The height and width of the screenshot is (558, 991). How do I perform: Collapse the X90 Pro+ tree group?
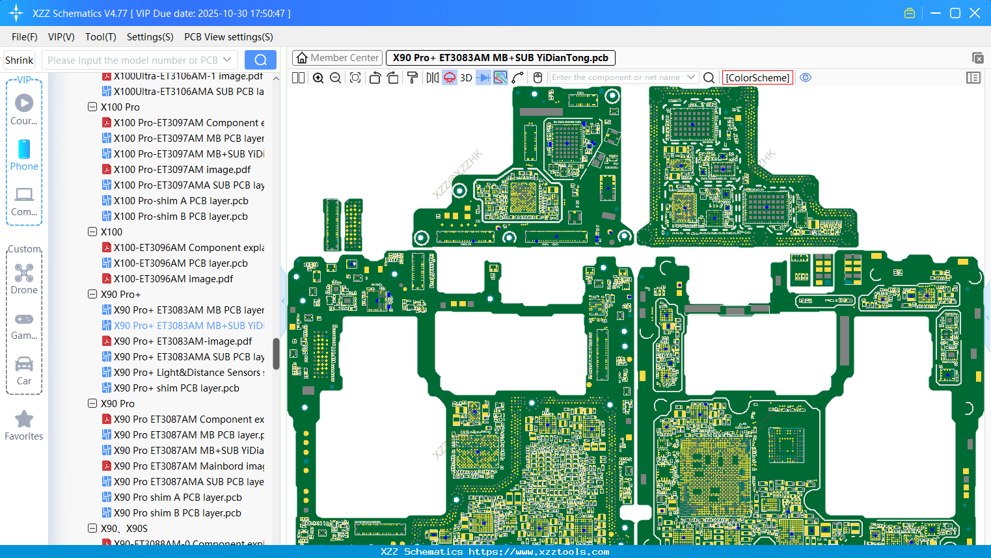coord(92,294)
